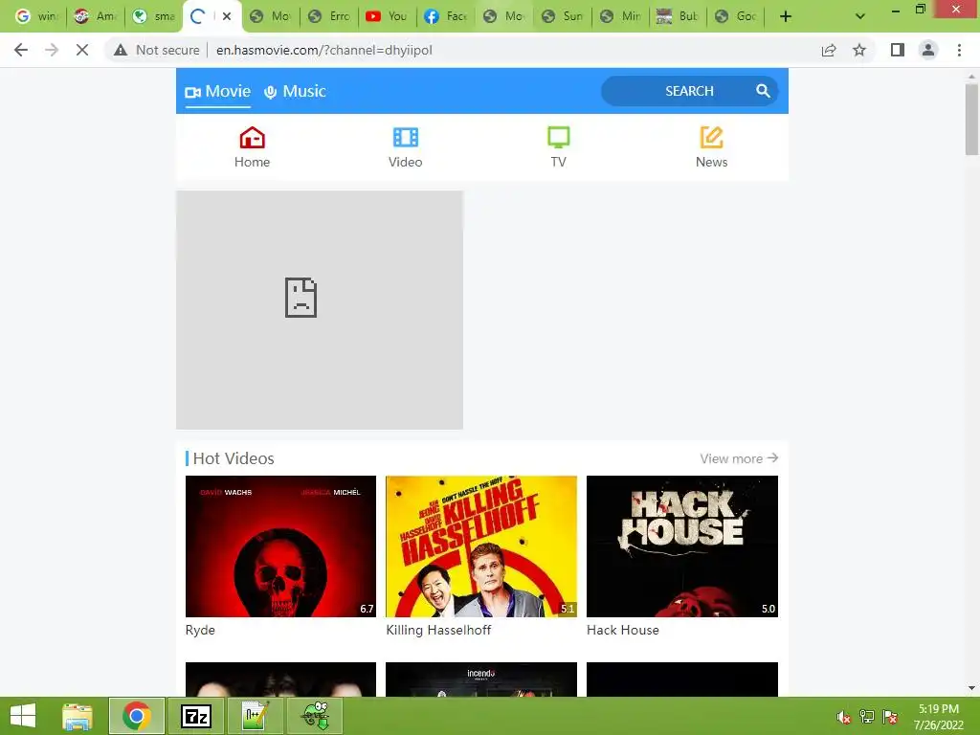Open Windows Start button in taskbar
This screenshot has height=735, width=980.
[23, 716]
